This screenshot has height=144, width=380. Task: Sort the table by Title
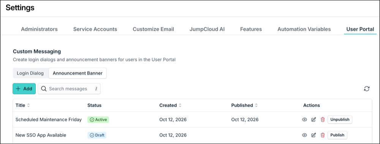(x=28, y=106)
